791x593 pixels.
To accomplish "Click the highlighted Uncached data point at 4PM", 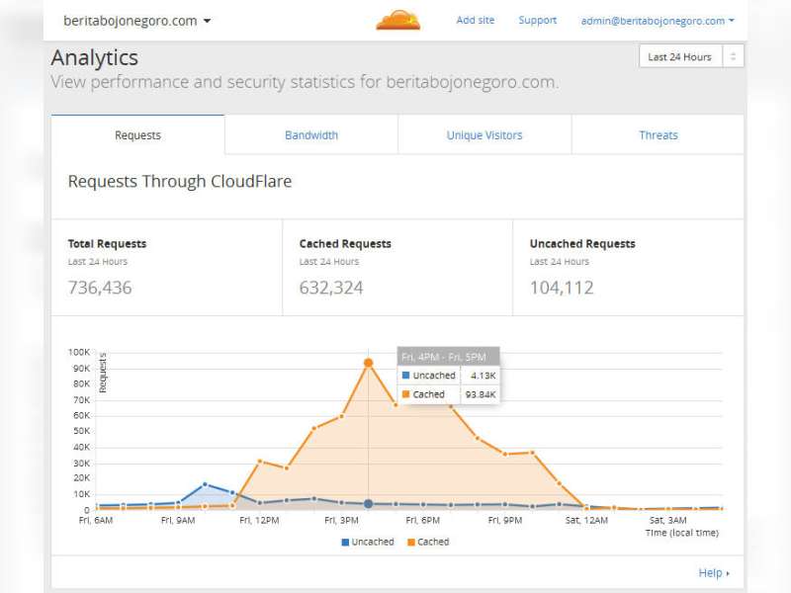I will coord(368,504).
